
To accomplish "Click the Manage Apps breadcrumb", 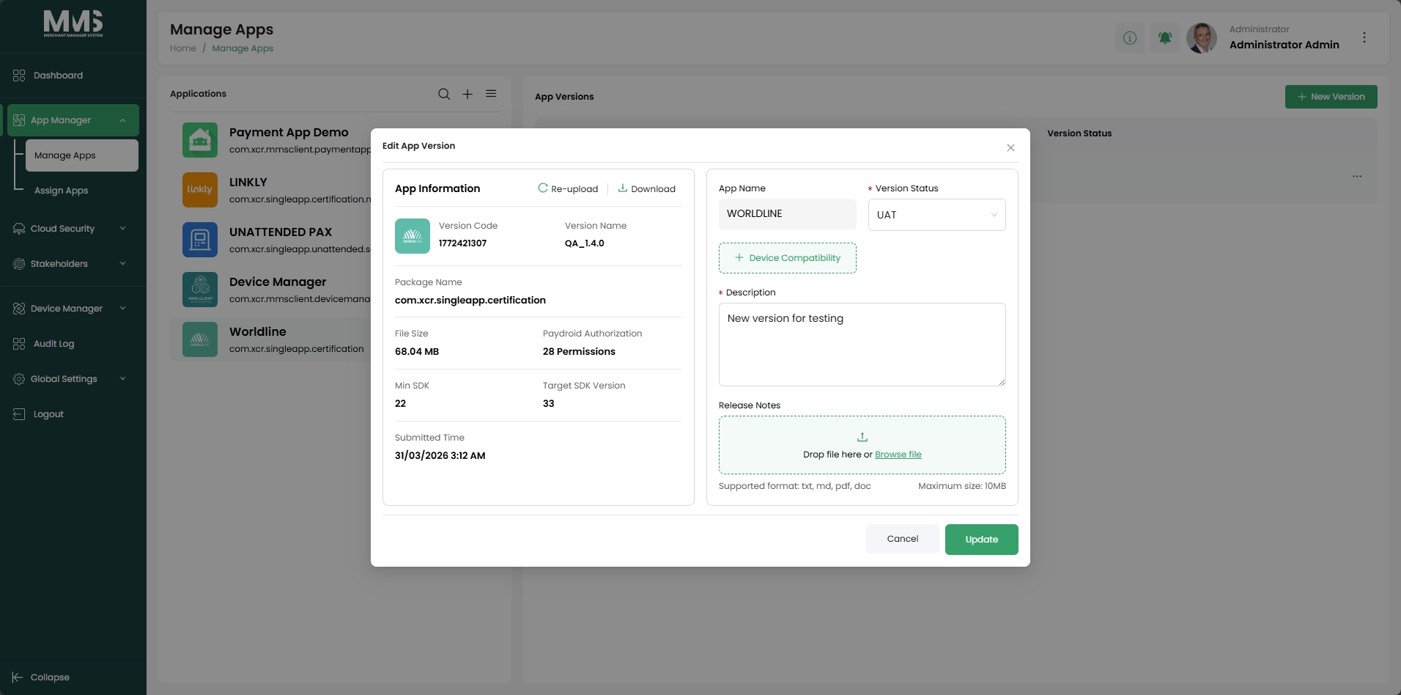I will click(x=243, y=48).
